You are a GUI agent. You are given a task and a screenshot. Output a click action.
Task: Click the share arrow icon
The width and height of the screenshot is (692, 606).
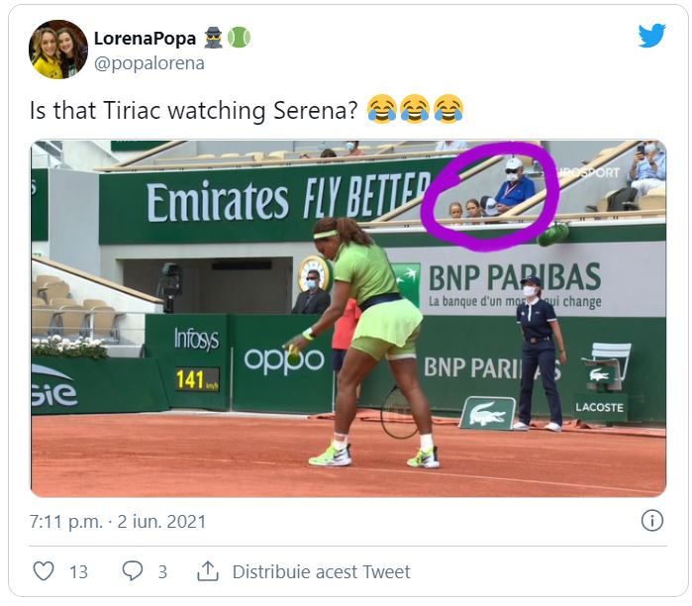click(208, 571)
